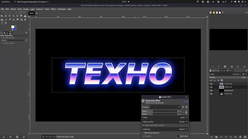Select the Rectangle Select tool
The height and width of the screenshot is (139, 248).
click(6, 16)
